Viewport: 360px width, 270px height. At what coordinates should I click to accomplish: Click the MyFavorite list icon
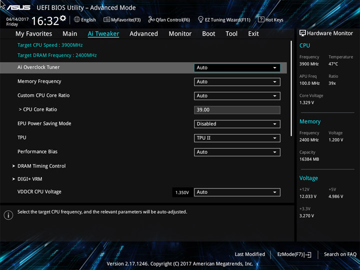(106, 19)
